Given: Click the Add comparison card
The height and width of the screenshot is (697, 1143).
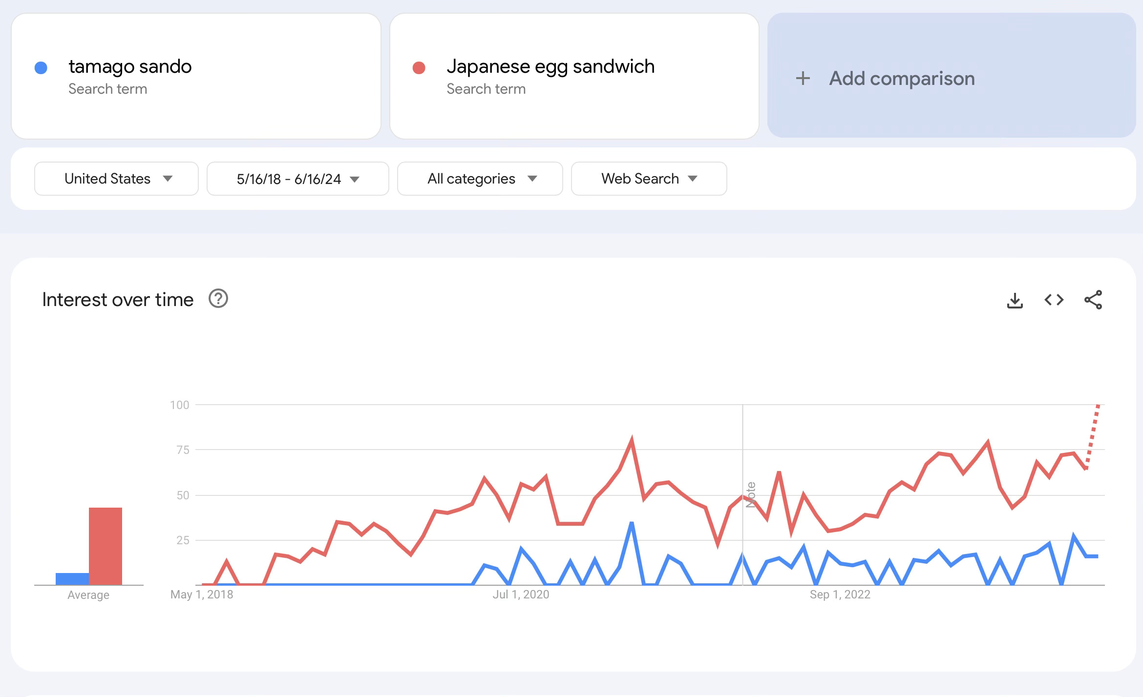Looking at the screenshot, I should [951, 76].
